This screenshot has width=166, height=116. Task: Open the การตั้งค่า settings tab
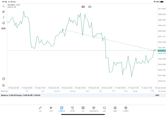(126, 109)
